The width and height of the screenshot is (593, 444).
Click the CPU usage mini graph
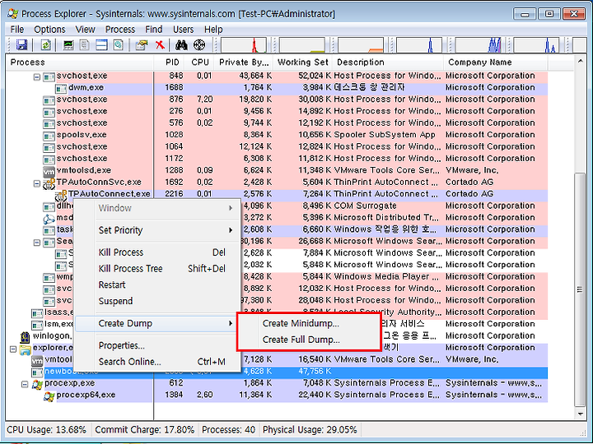click(x=244, y=45)
